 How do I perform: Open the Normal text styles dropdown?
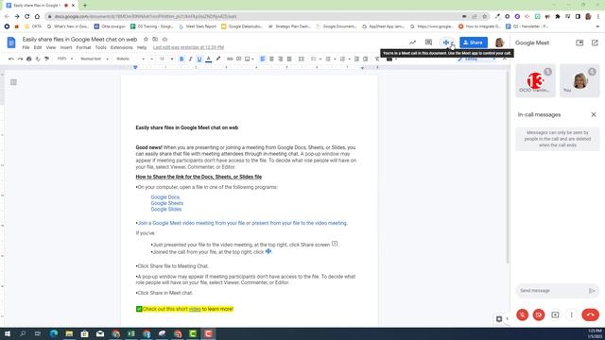click(x=95, y=59)
